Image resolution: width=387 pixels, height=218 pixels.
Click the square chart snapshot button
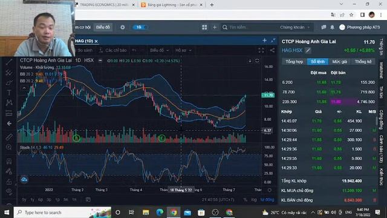pyautogui.click(x=257, y=61)
